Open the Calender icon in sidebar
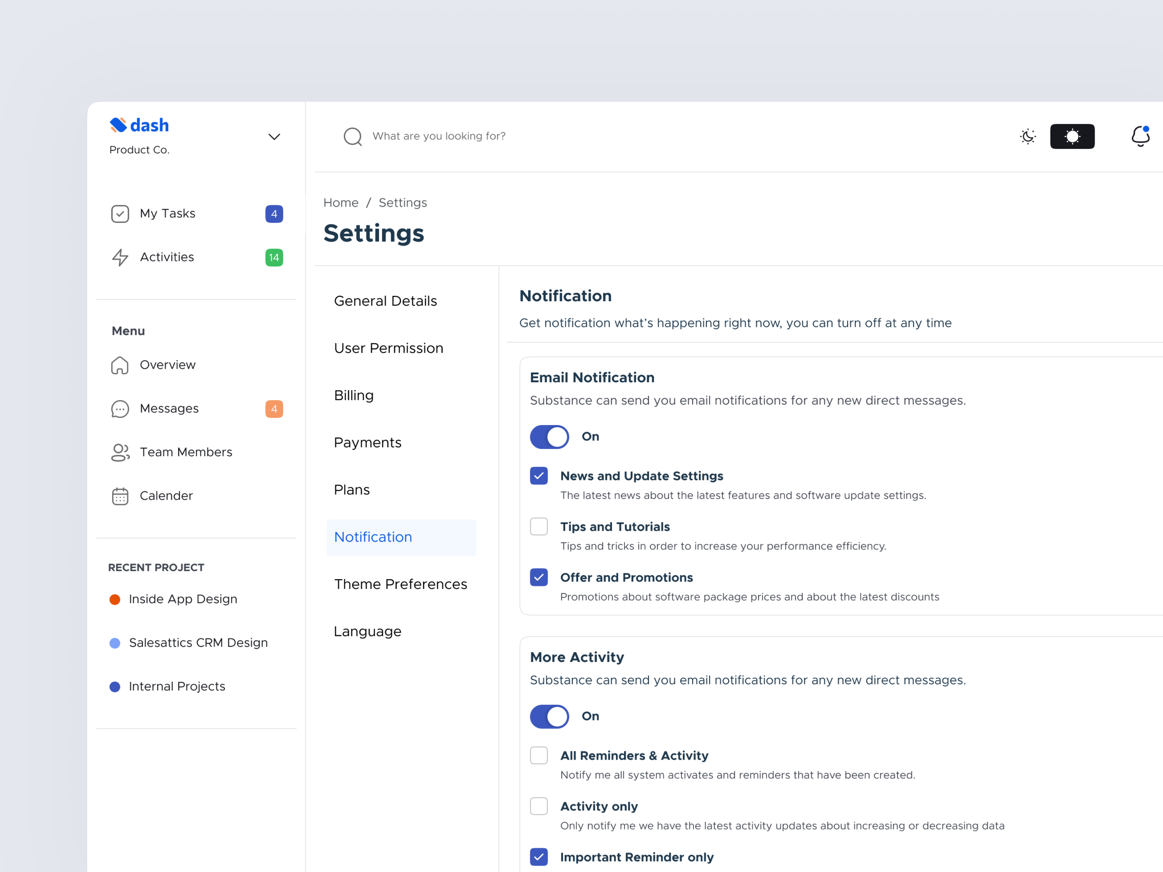This screenshot has height=872, width=1163. pos(120,496)
